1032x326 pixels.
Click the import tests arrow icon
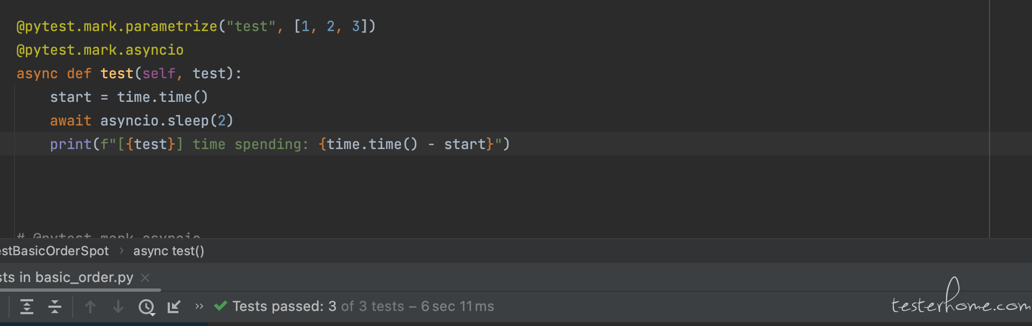[x=174, y=307]
